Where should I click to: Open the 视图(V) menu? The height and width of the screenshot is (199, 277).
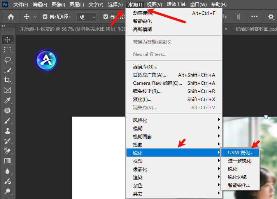[154, 4]
